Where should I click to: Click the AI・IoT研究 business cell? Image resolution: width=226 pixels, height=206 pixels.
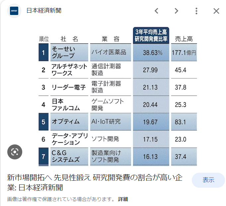(x=111, y=122)
